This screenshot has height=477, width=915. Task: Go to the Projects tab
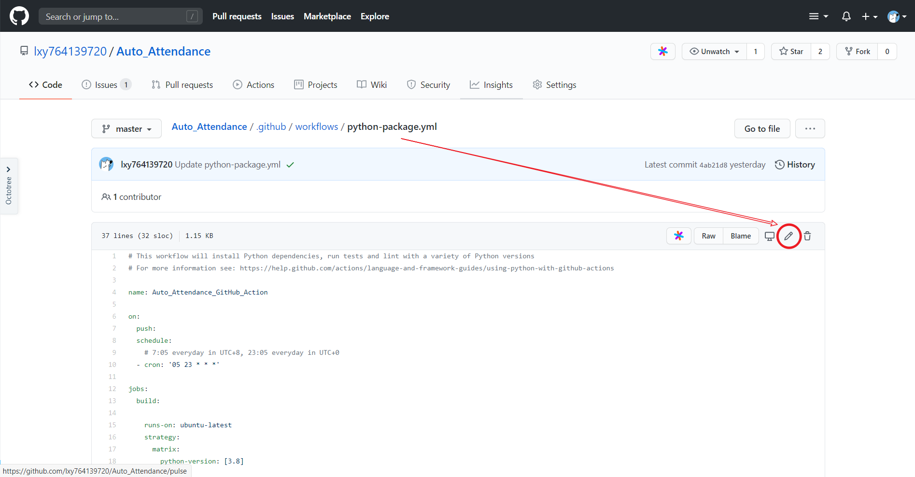316,85
